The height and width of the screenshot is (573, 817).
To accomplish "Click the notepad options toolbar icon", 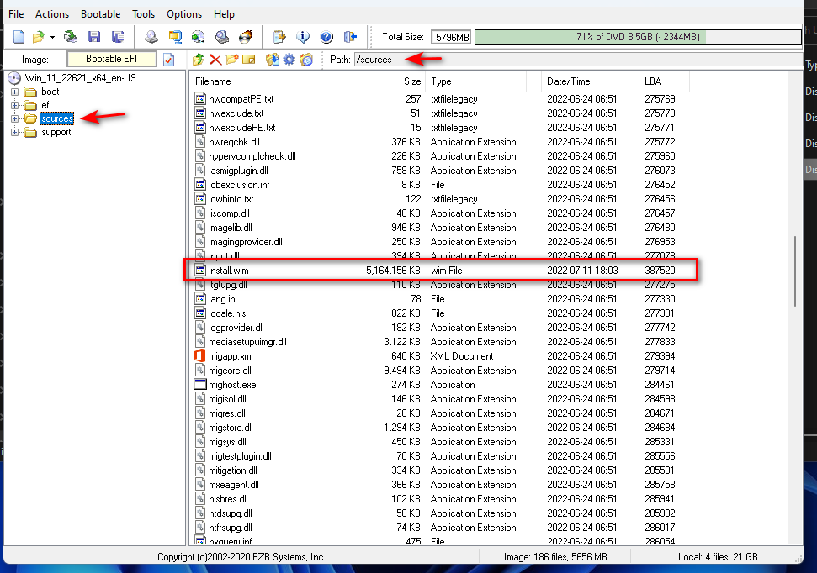I will (x=280, y=37).
